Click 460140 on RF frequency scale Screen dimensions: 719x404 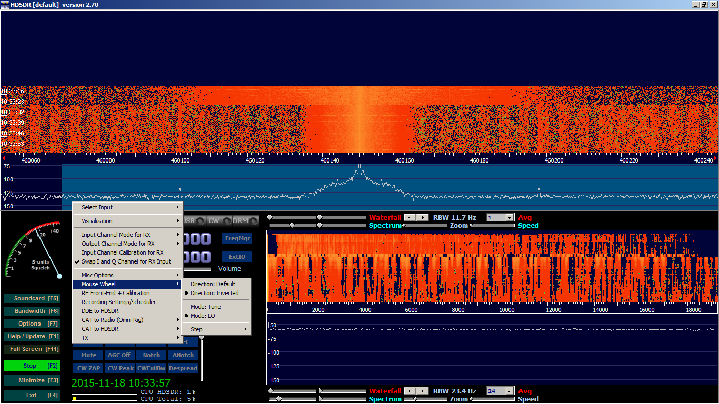point(329,160)
